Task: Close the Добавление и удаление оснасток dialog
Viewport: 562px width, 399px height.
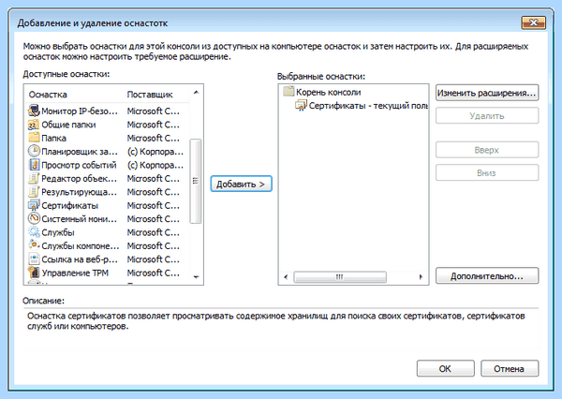Action: coord(533,22)
